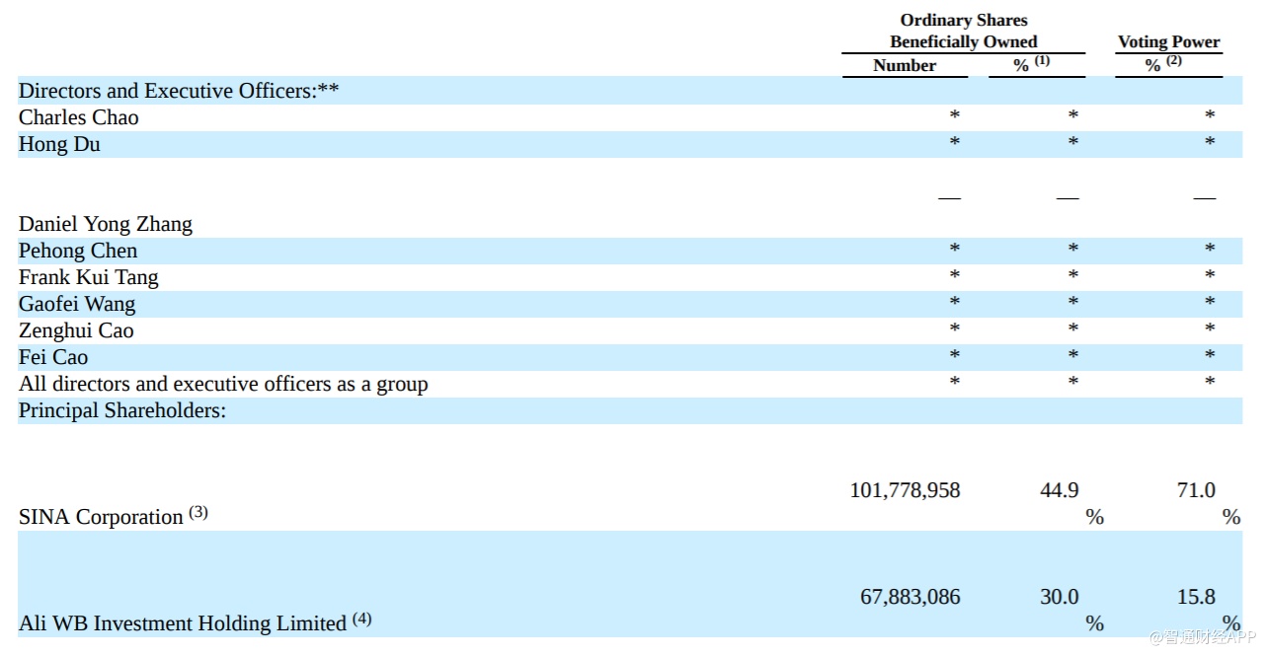Click the name 'Zenghui Cao'
Viewport: 1266px width, 656px height.
[76, 330]
